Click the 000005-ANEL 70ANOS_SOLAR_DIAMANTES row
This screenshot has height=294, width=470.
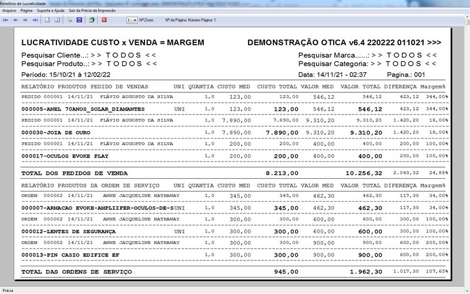click(234, 109)
